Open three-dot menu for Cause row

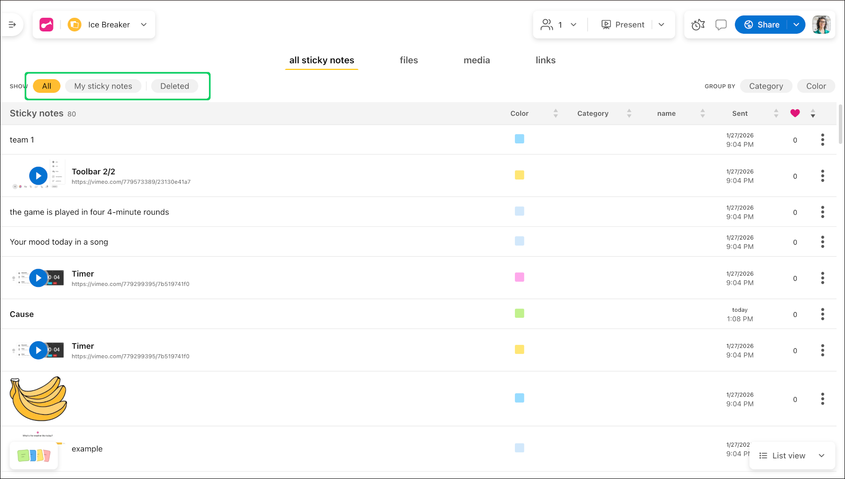[822, 314]
